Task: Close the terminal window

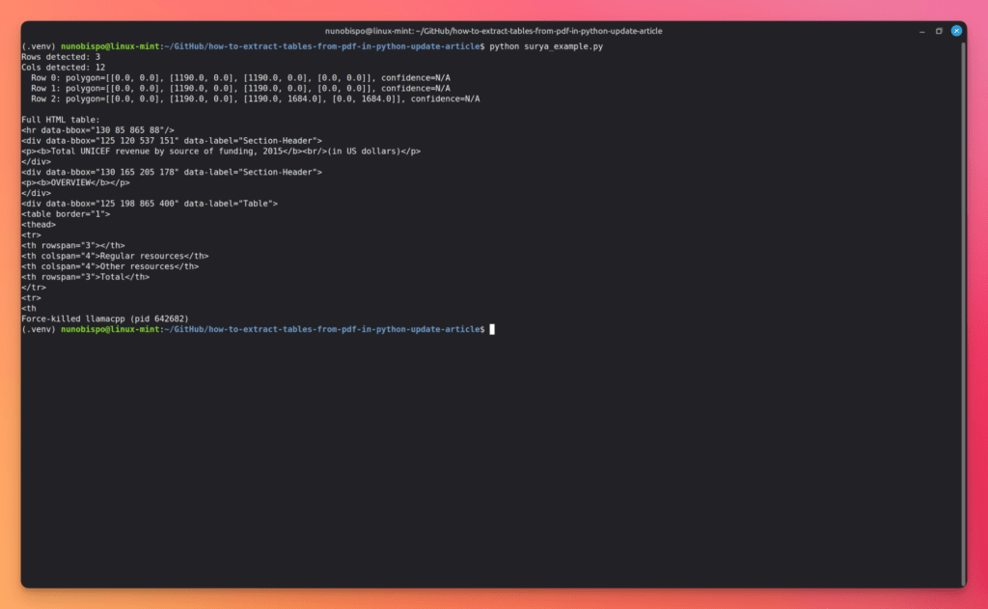Action: coord(956,31)
